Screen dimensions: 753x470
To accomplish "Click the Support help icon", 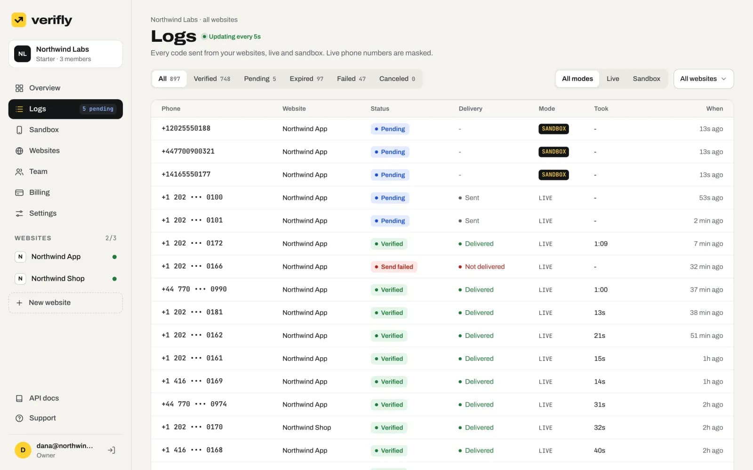I will pos(19,418).
